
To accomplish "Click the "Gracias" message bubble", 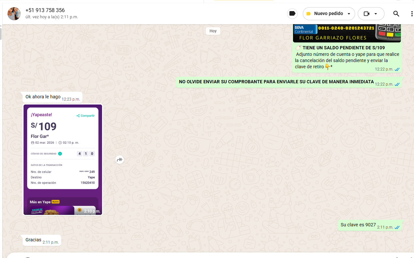I will [x=33, y=240].
